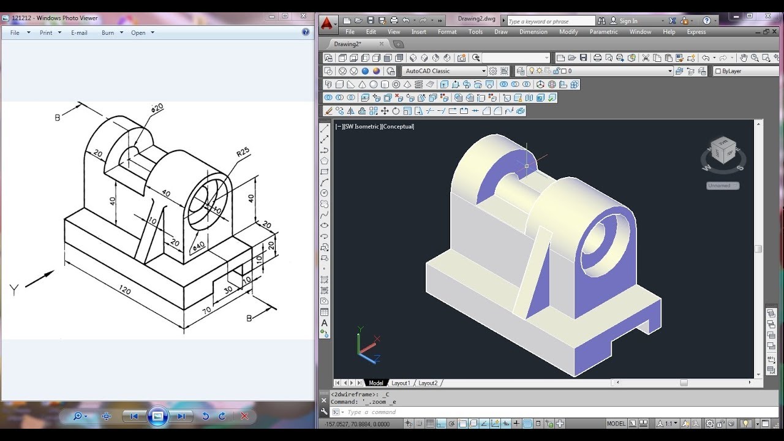This screenshot has height=441, width=784.
Task: Expand the Open dropdown in Photo Viewer
Action: pos(153,32)
